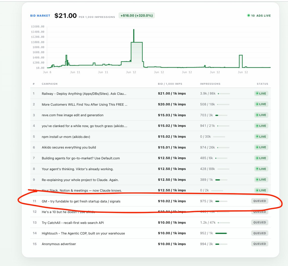
Task: Select the Anonymous advertiser campaign
Action: [x=59, y=244]
